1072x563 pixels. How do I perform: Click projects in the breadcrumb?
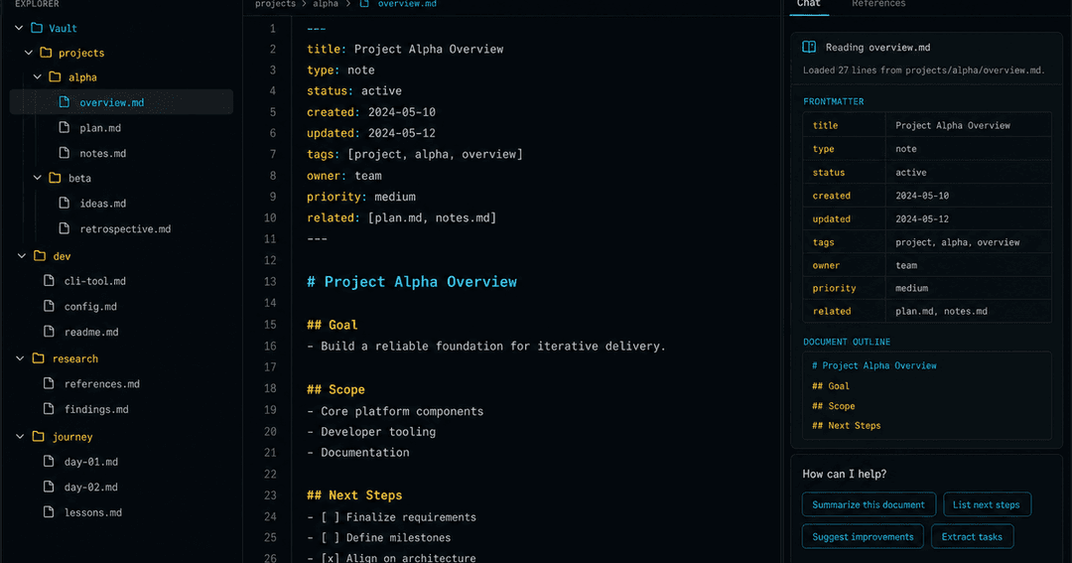(x=276, y=3)
